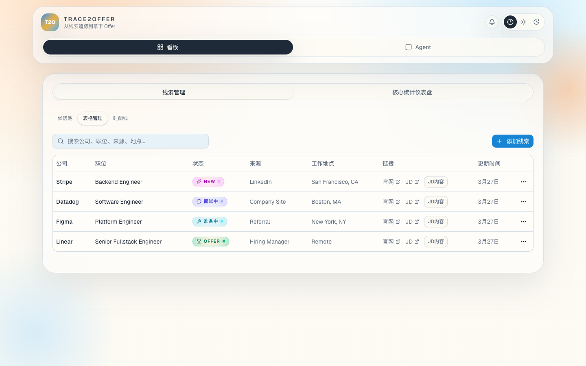Screen dimensions: 586x366
Task: View JD内容 for Linear
Action: (436, 242)
